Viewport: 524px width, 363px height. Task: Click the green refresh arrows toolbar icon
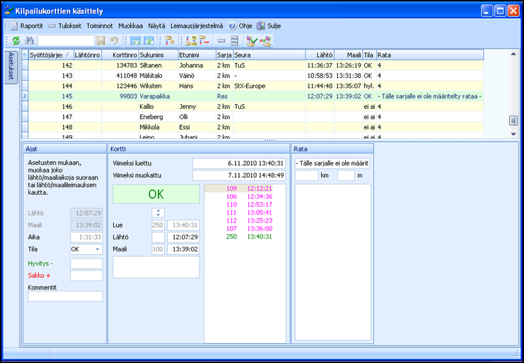click(x=15, y=41)
